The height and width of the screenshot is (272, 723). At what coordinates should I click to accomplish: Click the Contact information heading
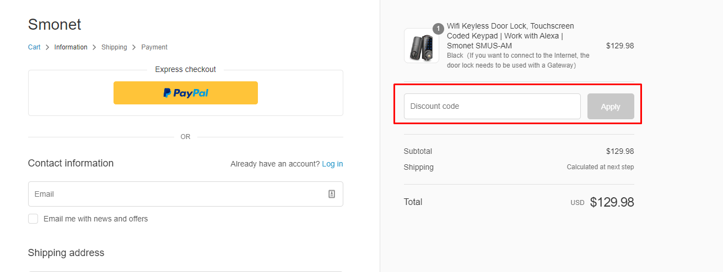tap(71, 163)
